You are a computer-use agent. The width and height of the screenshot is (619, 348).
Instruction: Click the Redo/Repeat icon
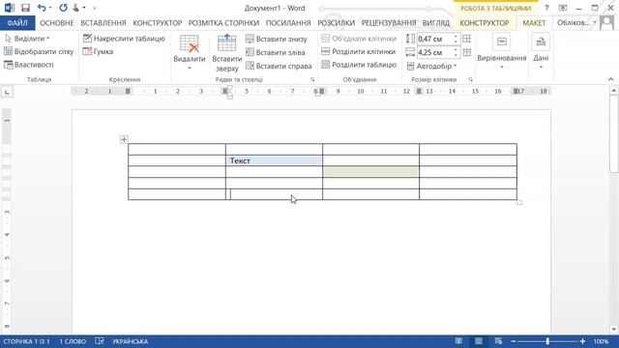63,8
